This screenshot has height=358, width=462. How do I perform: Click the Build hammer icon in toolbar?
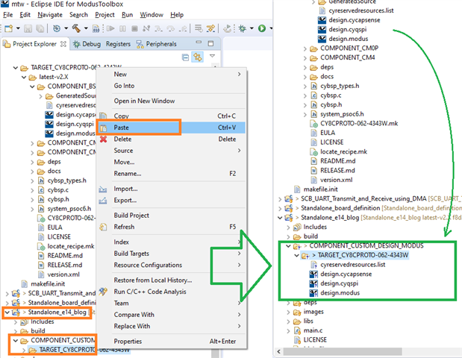76,28
